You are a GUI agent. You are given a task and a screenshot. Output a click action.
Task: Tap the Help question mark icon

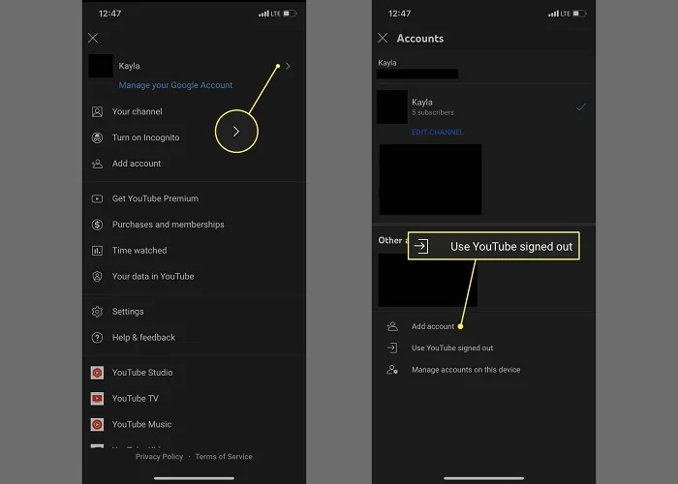[x=97, y=338]
